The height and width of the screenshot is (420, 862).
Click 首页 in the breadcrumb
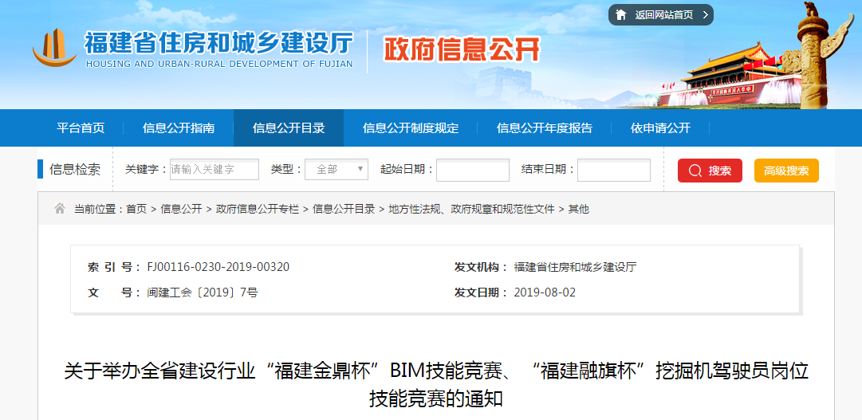[x=136, y=209]
